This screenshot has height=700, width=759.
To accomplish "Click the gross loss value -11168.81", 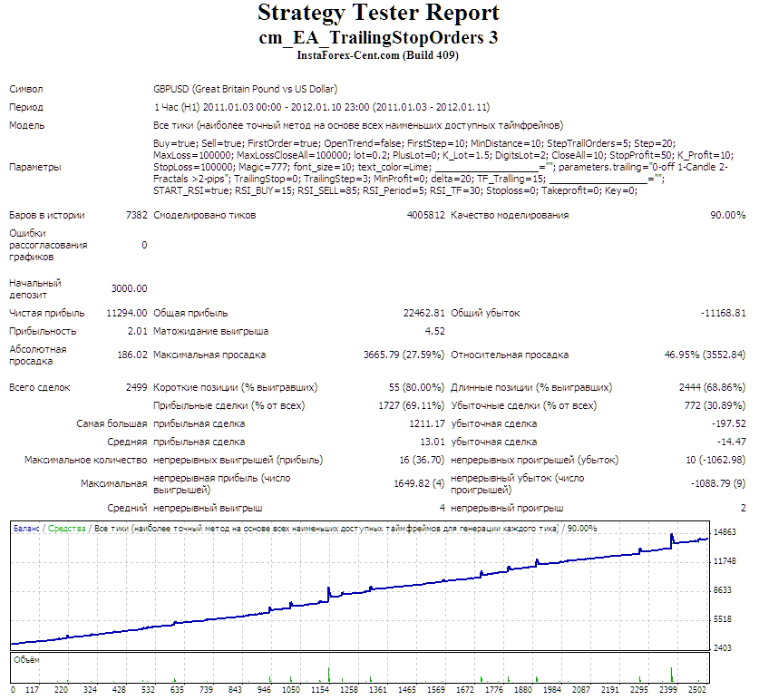I will 723,313.
